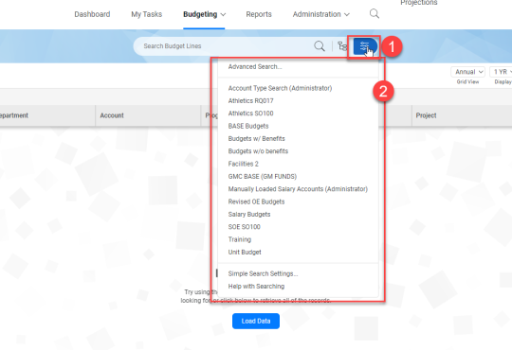This screenshot has height=350, width=512.
Task: Select the Unit Budget saved search
Action: point(245,252)
